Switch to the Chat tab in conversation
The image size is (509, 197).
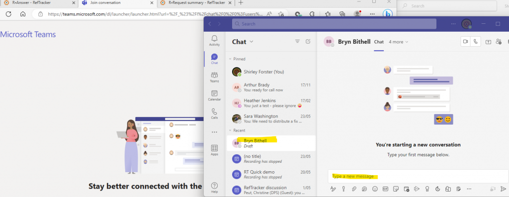[379, 42]
